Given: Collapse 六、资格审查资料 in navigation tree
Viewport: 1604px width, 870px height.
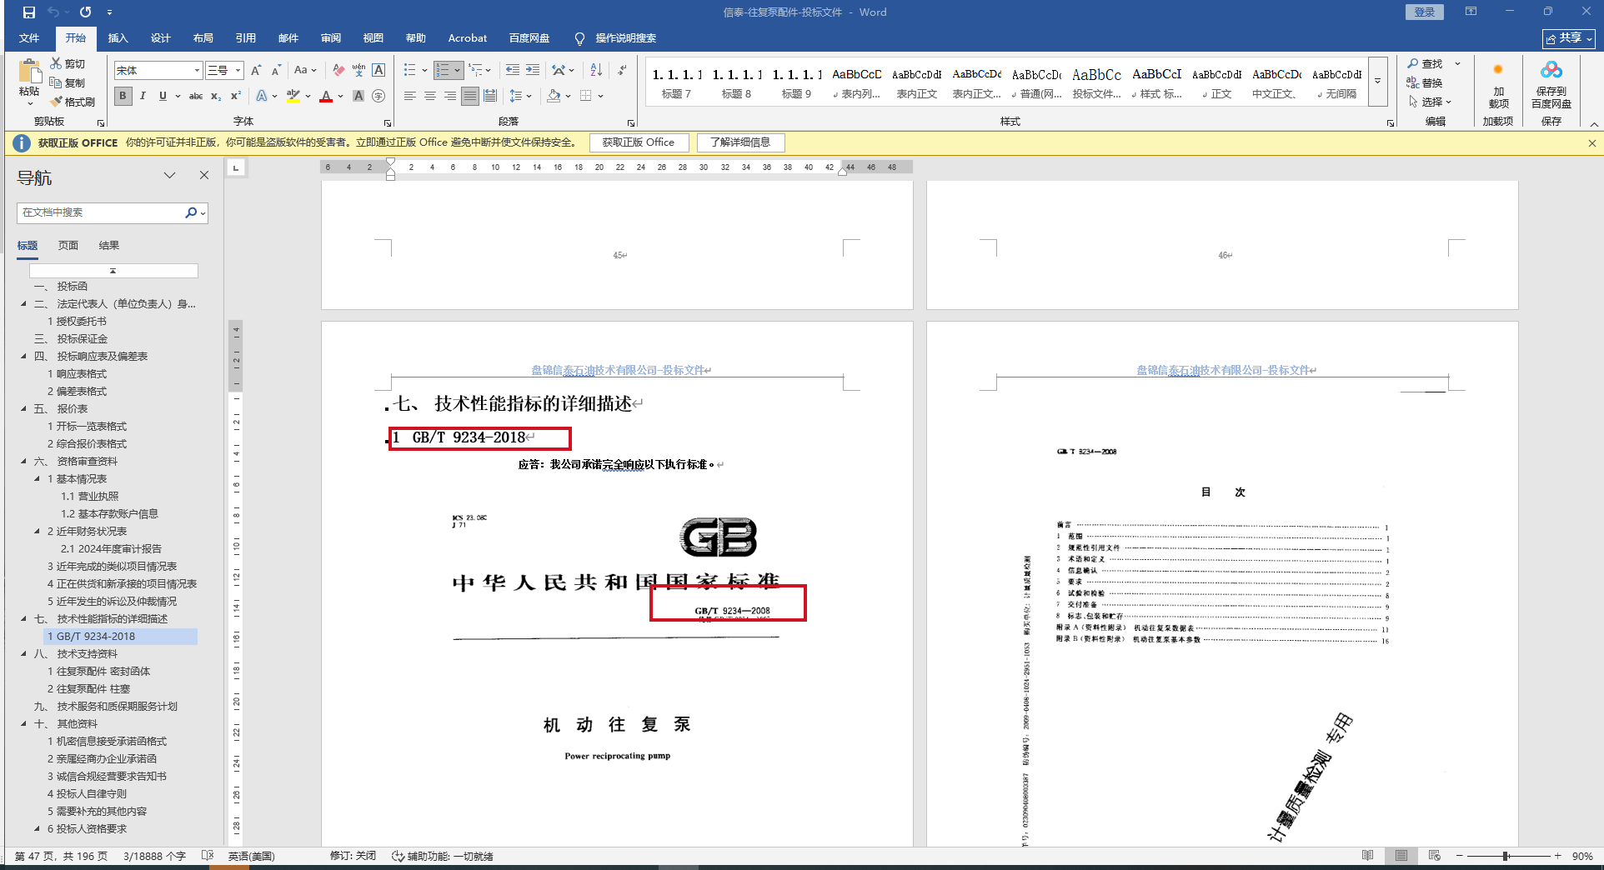Looking at the screenshot, I should (x=24, y=461).
